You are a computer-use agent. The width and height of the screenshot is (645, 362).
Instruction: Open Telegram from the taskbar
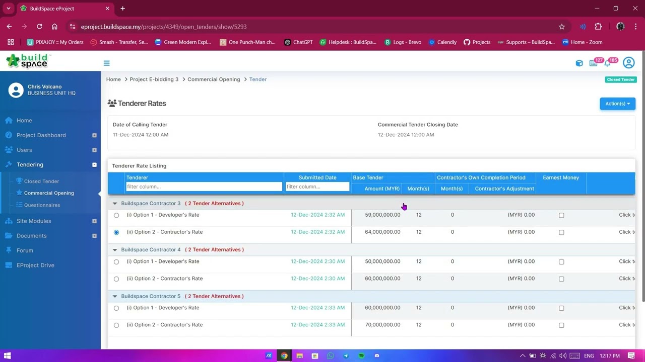click(346, 355)
